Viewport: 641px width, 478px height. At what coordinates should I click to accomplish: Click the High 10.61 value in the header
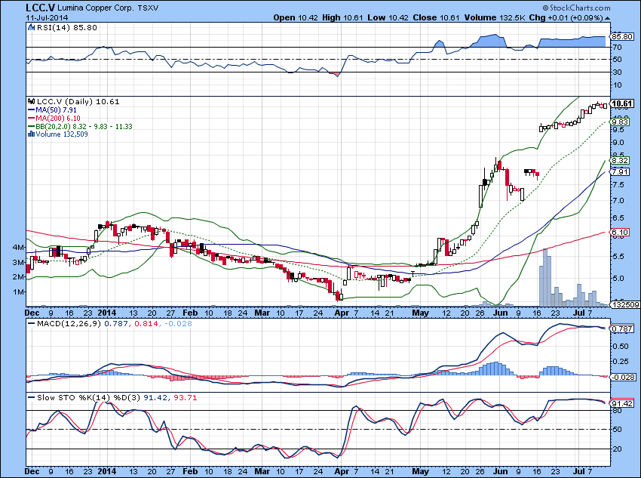(x=342, y=17)
